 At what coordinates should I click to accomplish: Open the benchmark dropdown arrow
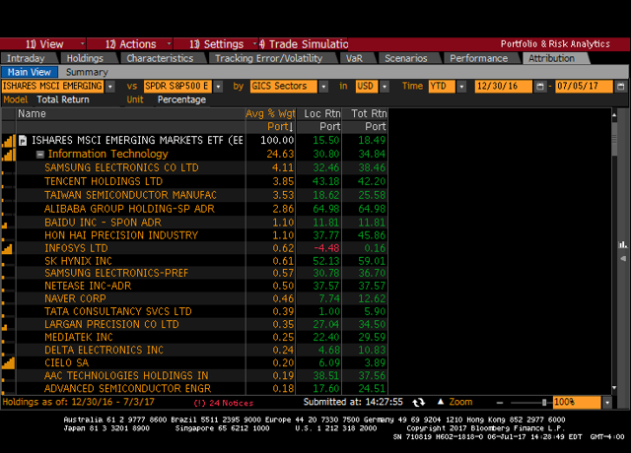pyautogui.click(x=218, y=87)
